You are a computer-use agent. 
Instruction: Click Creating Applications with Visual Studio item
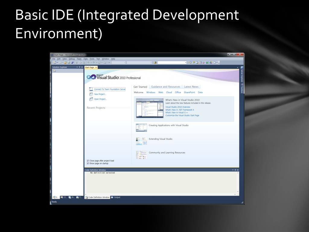168,125
